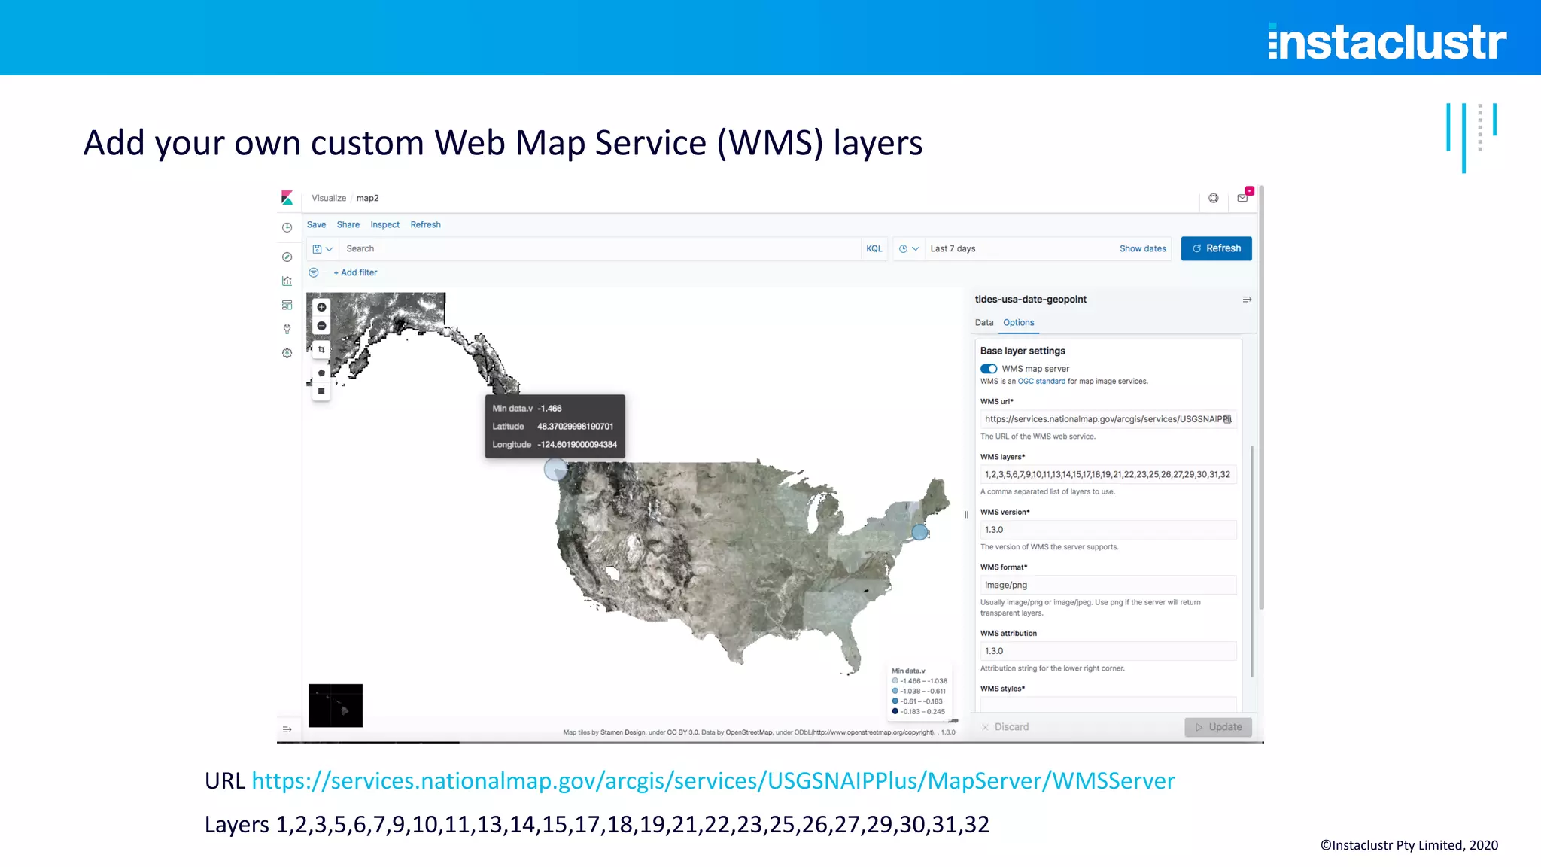This screenshot has height=867, width=1541.
Task: Click the Search query input field
Action: click(600, 249)
